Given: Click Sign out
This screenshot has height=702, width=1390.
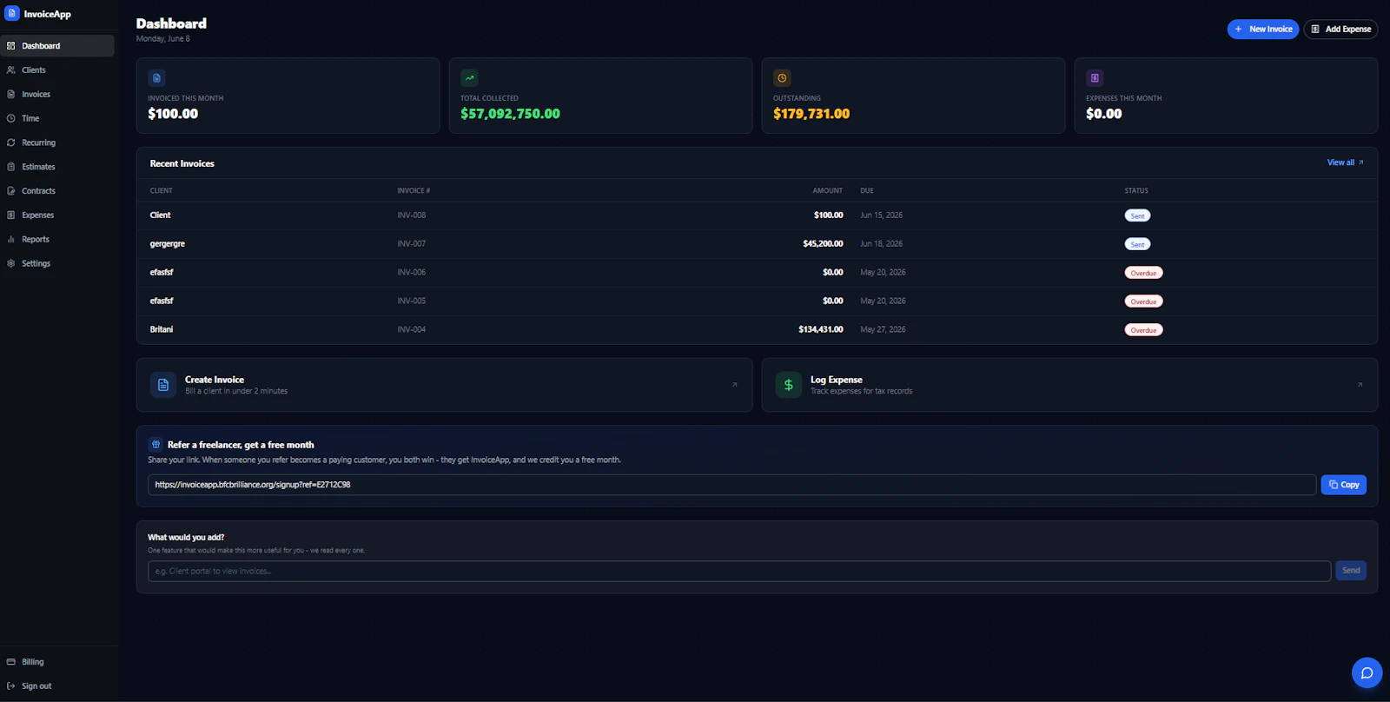Looking at the screenshot, I should tap(57, 686).
